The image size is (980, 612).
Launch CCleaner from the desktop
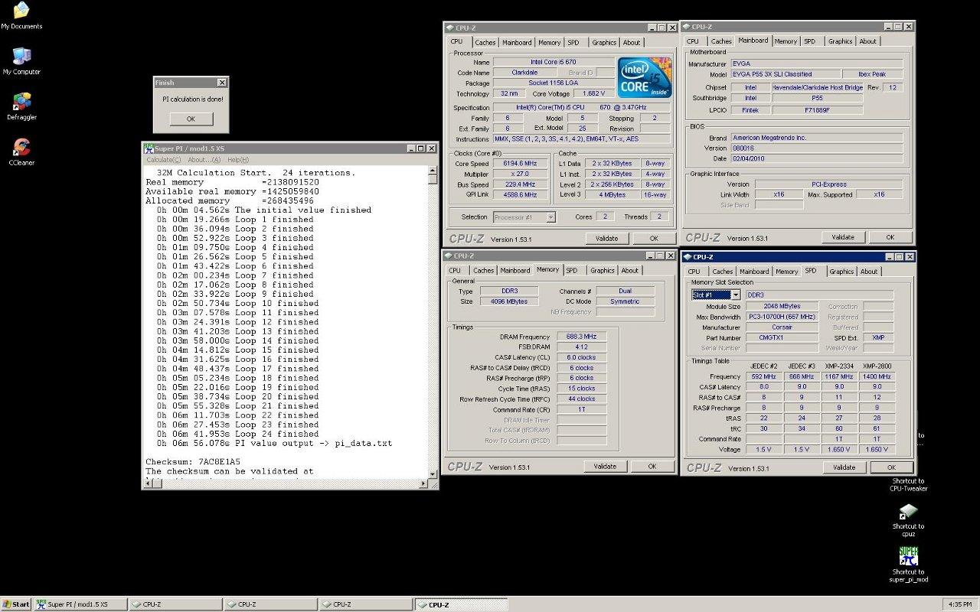pyautogui.click(x=21, y=151)
